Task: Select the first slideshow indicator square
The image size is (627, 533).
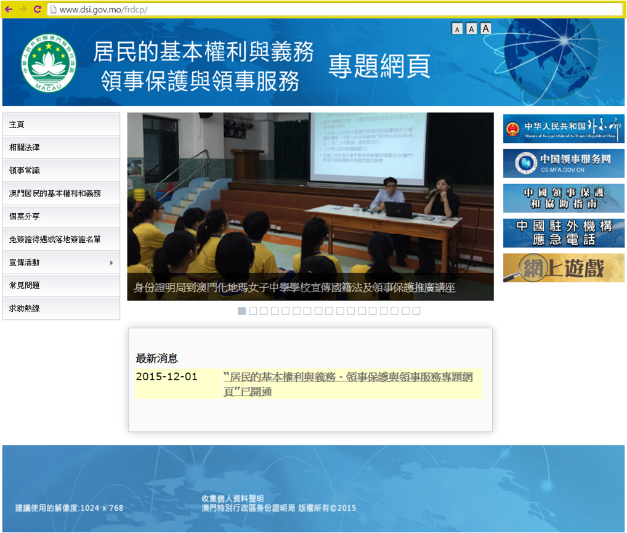Action: click(242, 311)
